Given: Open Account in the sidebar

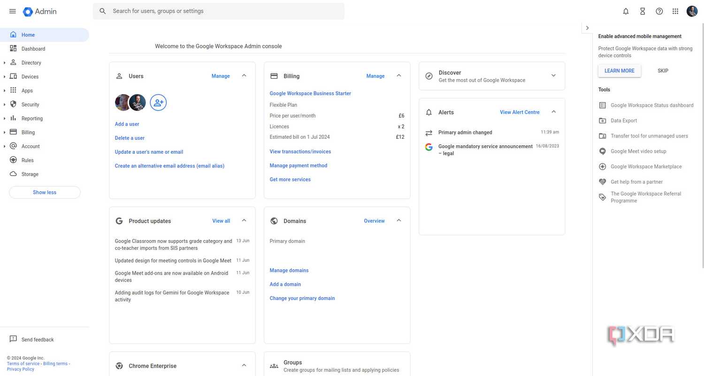Looking at the screenshot, I should (44, 146).
